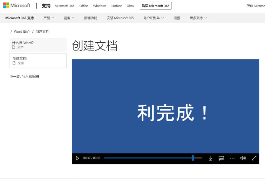Open the 所有 Microsoft menu

tap(255, 6)
